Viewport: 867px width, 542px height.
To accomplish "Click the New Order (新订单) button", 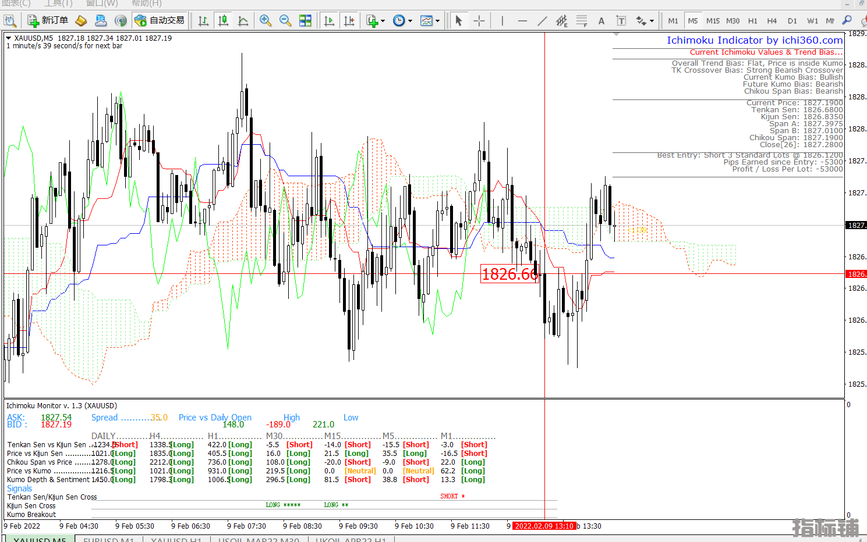I will click(48, 20).
